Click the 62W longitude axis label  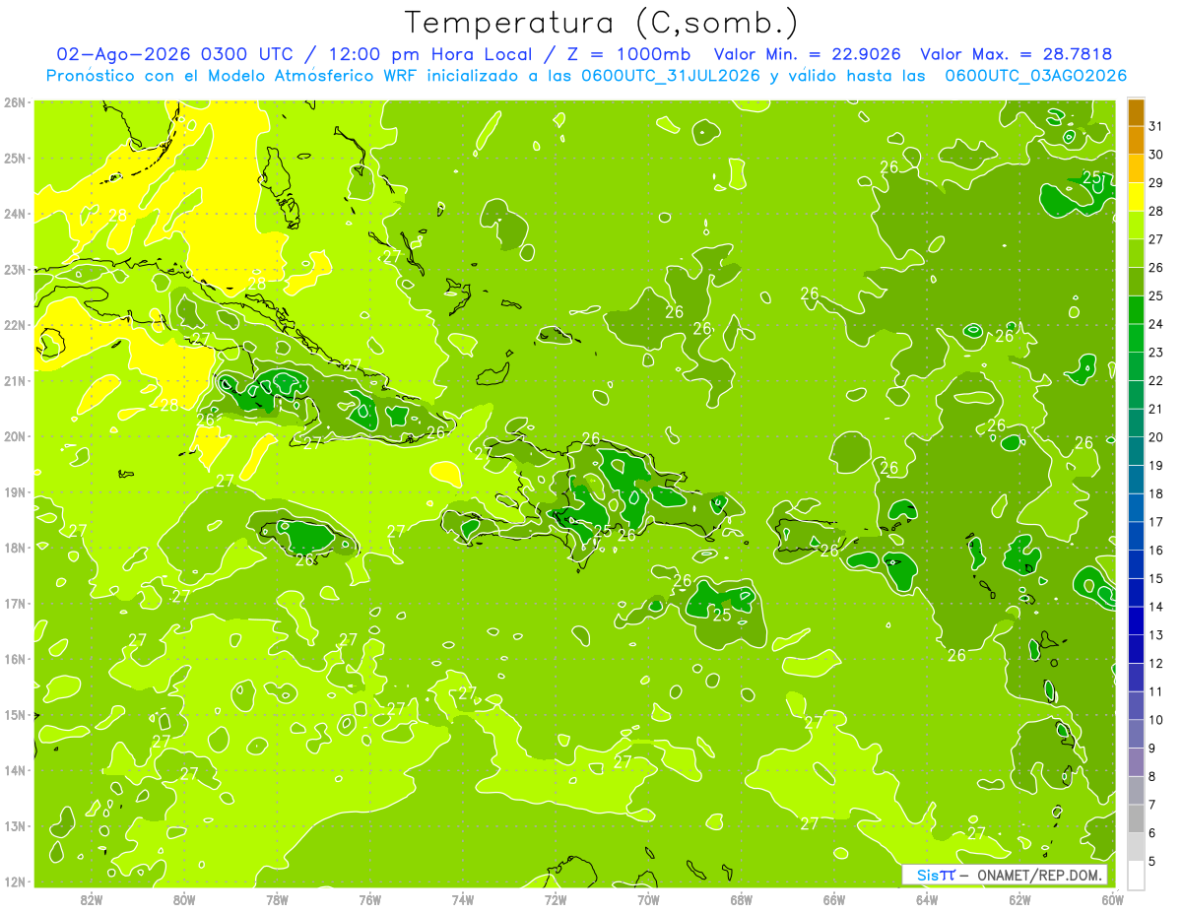[x=1020, y=899]
